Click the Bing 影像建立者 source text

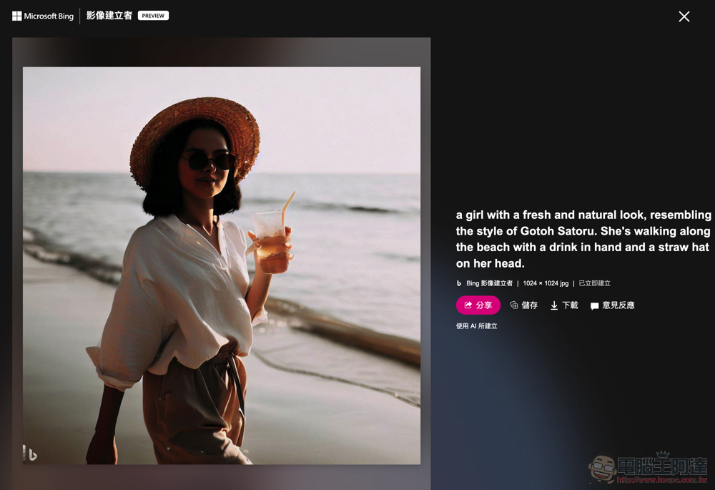pos(489,283)
